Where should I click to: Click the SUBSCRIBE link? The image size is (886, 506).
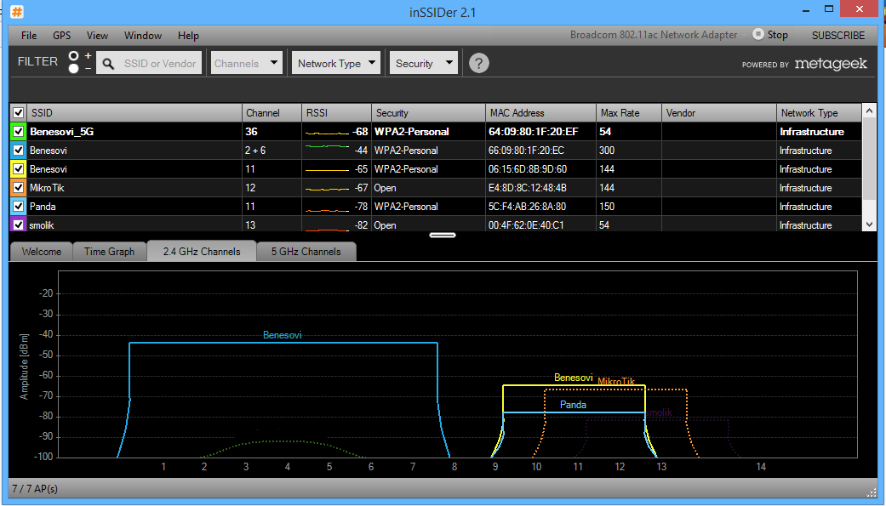(x=837, y=35)
